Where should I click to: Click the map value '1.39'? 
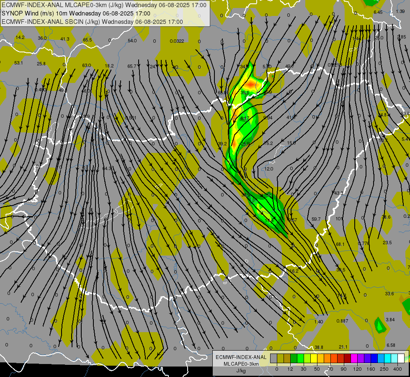click(400, 11)
